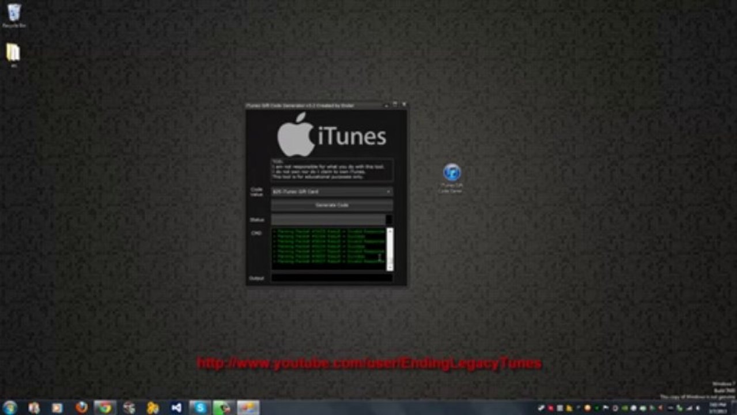Open Firefox from the taskbar

pos(81,408)
